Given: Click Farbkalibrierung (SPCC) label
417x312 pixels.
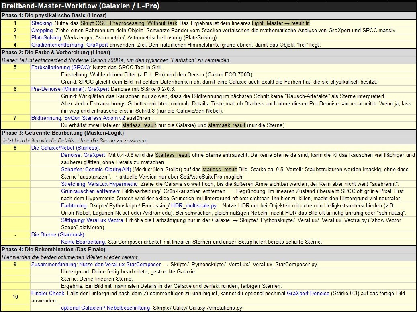Looking at the screenshot, I should pyautogui.click(x=61, y=68).
